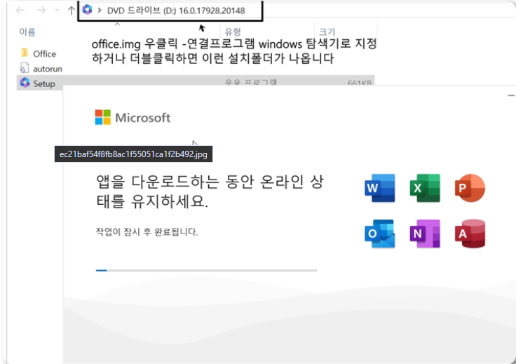Click the Office icon in address bar

coord(87,10)
